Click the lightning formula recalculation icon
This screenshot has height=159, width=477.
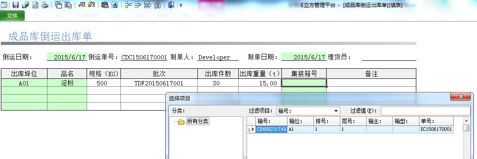click(x=91, y=5)
